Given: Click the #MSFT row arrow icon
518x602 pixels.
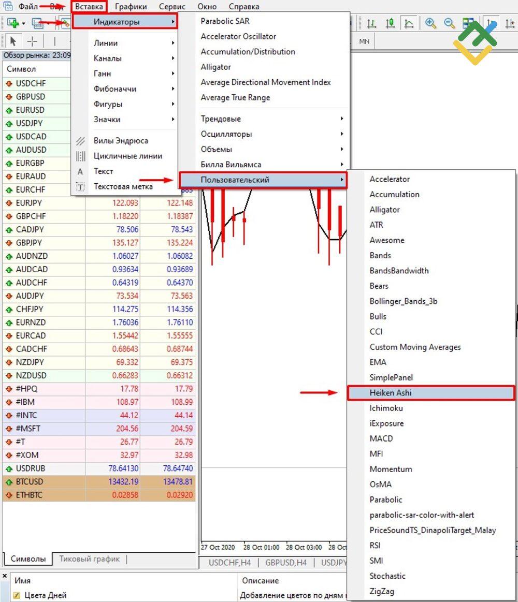Looking at the screenshot, I should (9, 429).
